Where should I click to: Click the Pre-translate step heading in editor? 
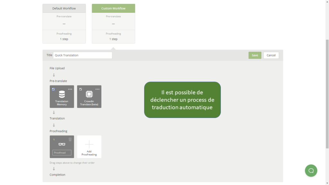pyautogui.click(x=58, y=81)
